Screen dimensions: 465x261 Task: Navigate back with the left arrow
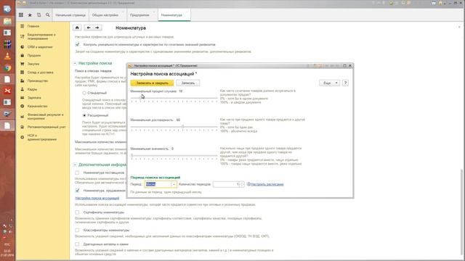pyautogui.click(x=89, y=28)
